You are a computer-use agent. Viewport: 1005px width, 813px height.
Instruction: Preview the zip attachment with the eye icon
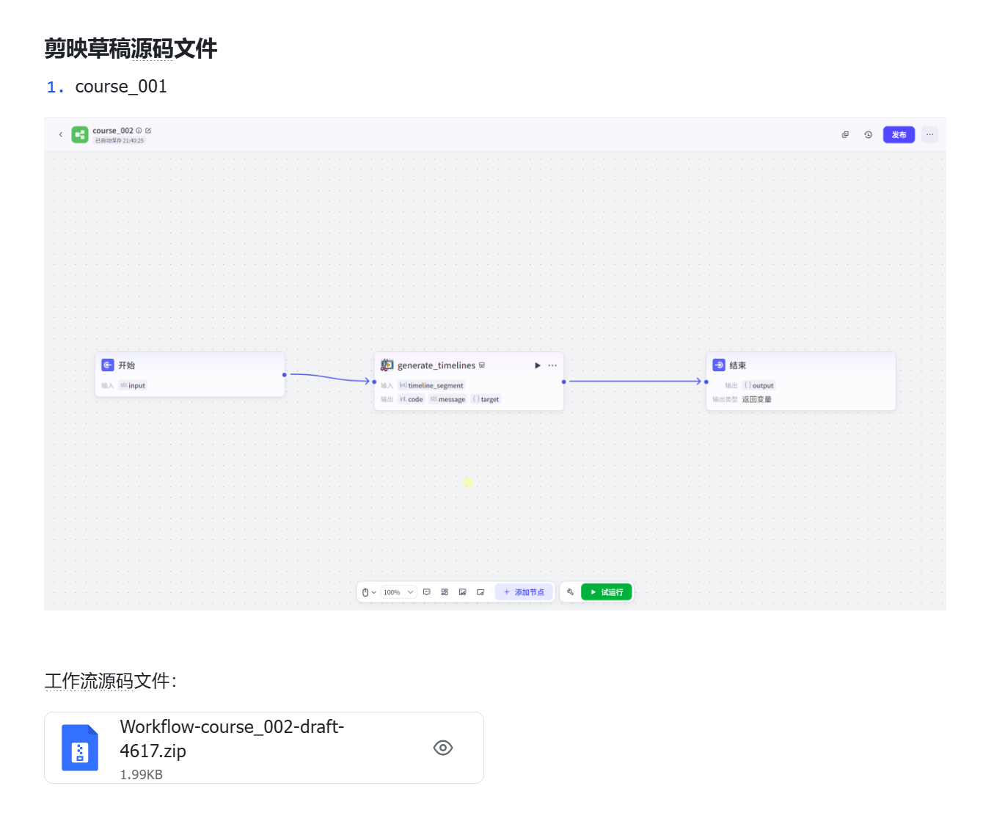click(443, 748)
